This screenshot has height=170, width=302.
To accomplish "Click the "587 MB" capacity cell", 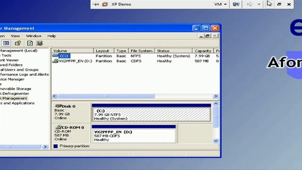I will (x=201, y=61).
